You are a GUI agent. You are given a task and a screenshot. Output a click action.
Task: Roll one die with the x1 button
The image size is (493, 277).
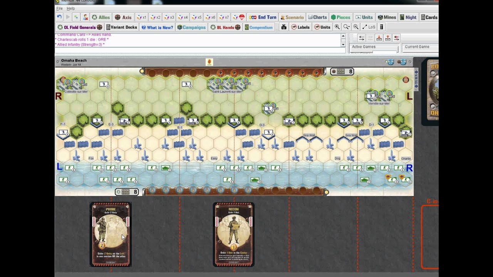coord(142,17)
